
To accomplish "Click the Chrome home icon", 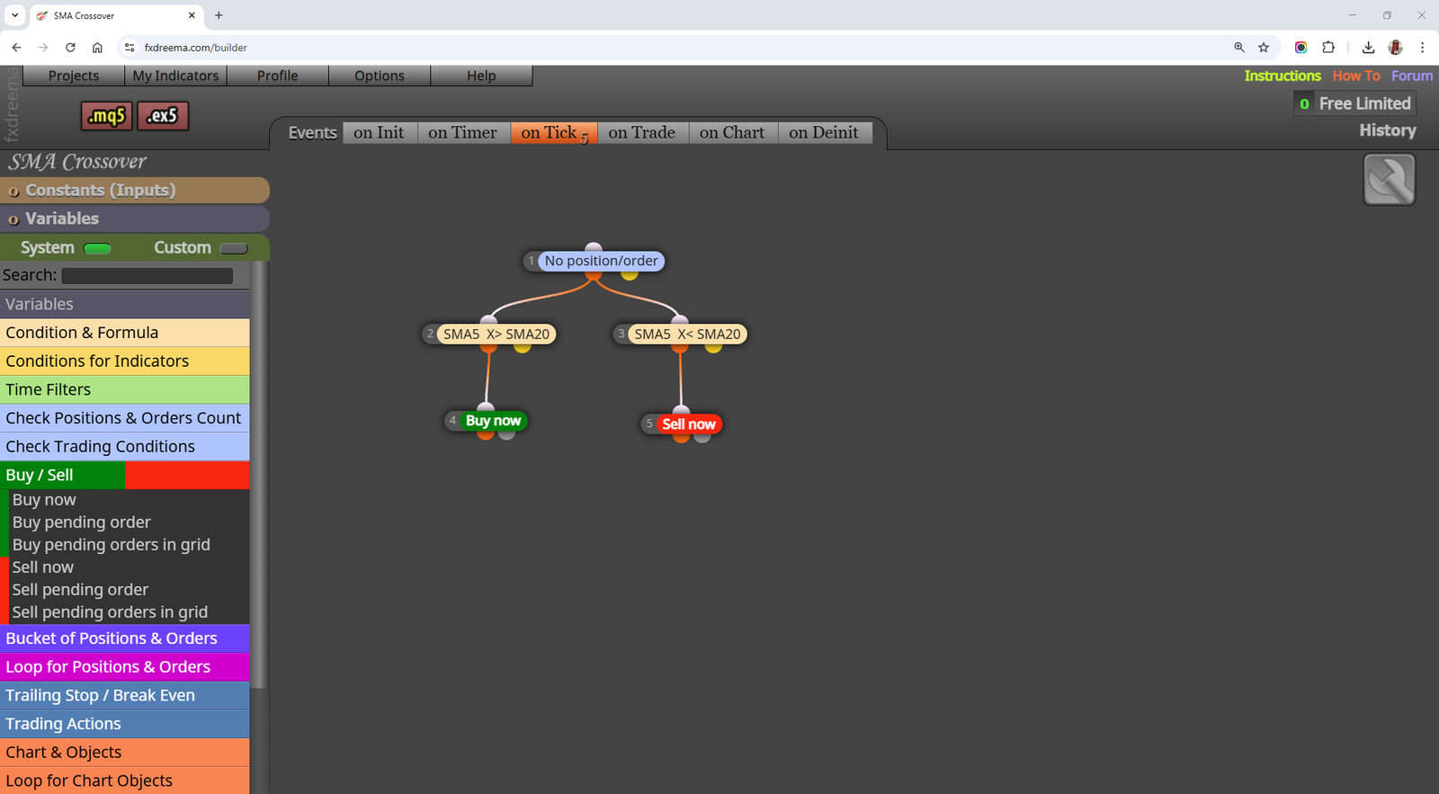I will (97, 48).
